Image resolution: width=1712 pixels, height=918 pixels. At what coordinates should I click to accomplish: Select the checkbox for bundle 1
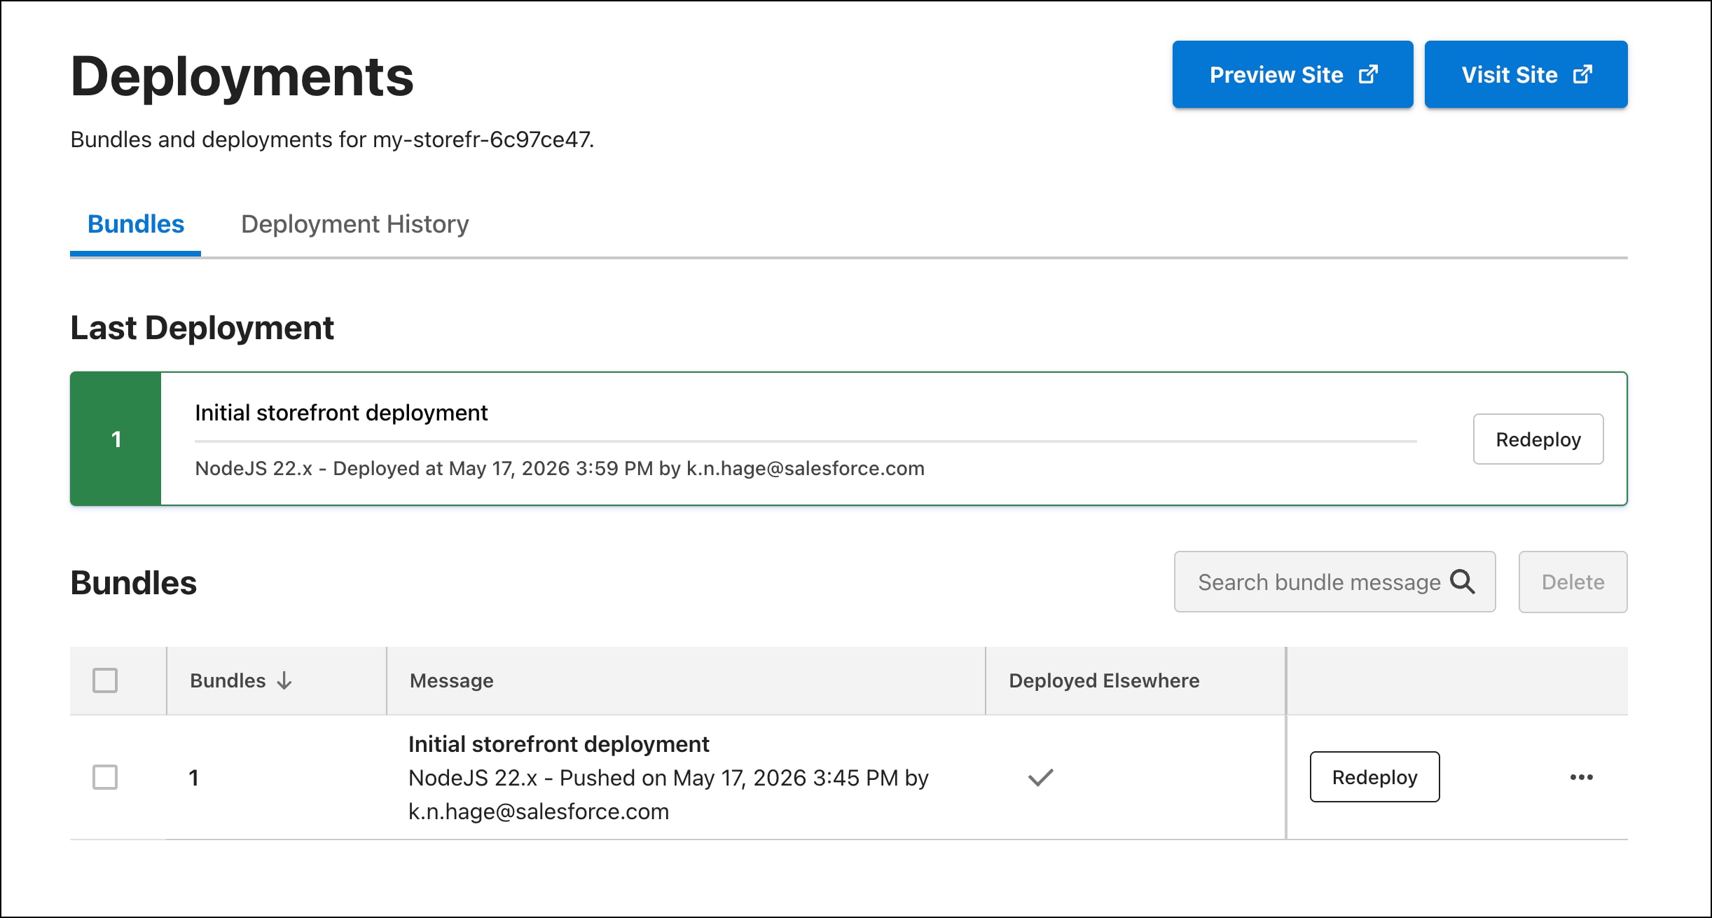click(x=105, y=777)
